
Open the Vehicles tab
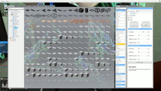[34, 6]
